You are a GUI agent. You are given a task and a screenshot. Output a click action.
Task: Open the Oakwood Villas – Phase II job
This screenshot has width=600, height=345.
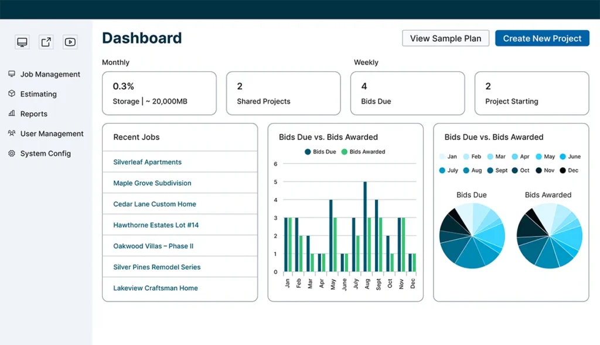click(x=154, y=247)
